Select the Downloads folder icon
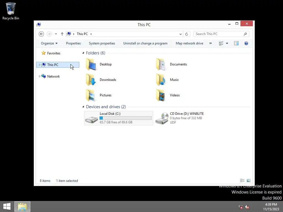 point(91,80)
